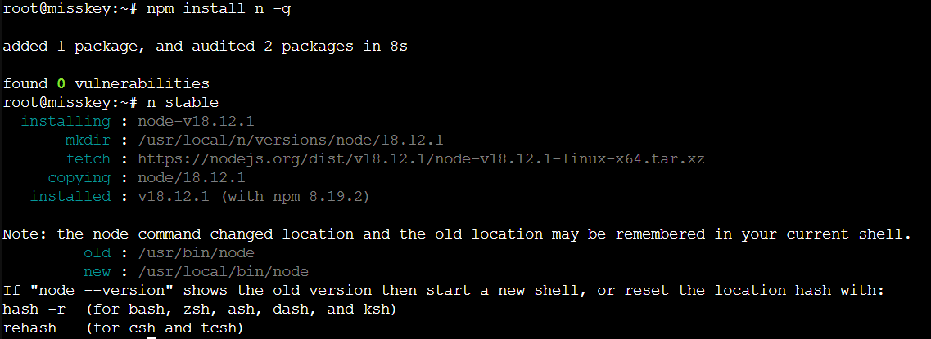This screenshot has width=931, height=339.
Task: Click the "found 0 vulnerabilities" line
Action: [x=106, y=83]
